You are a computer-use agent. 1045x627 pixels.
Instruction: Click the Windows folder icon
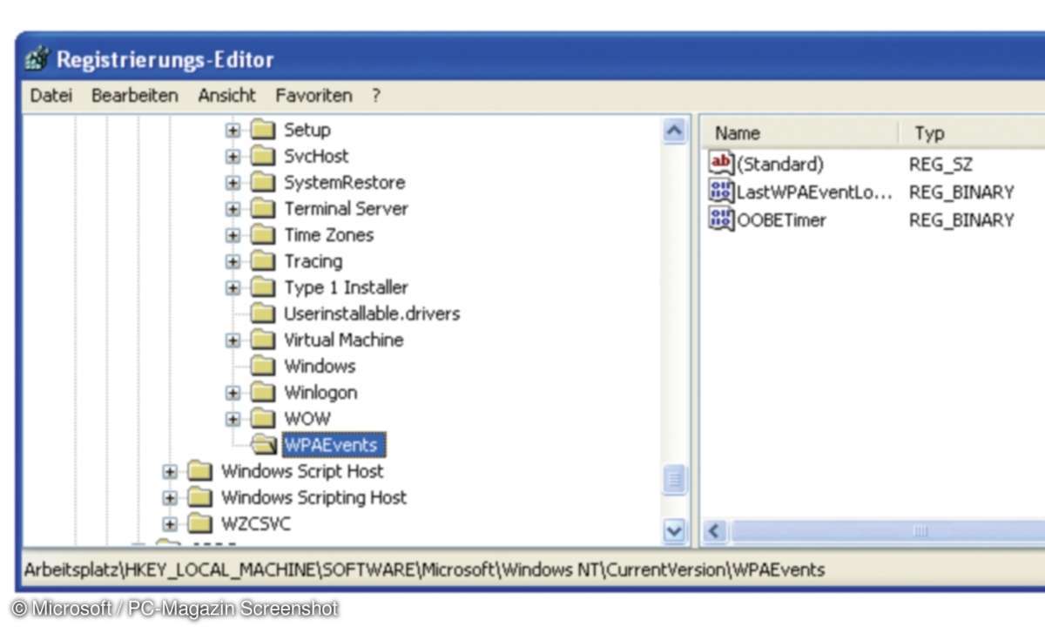[263, 366]
